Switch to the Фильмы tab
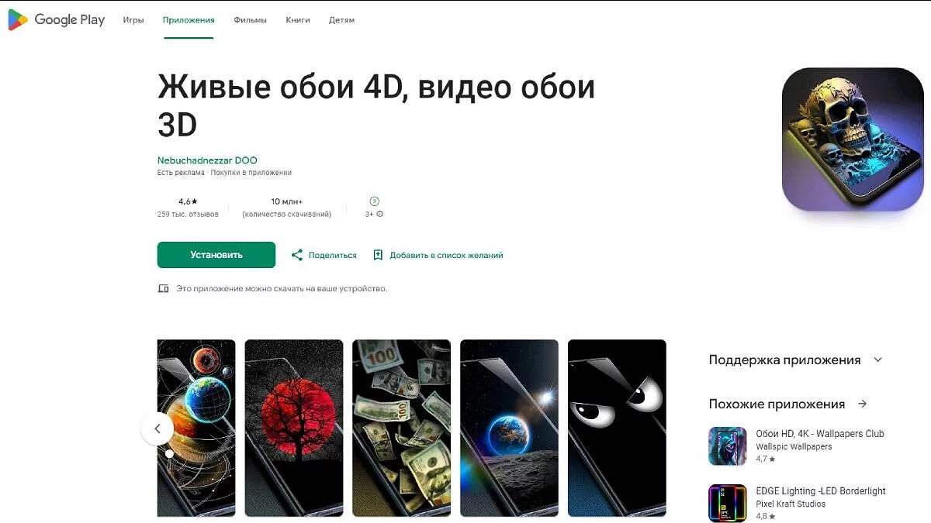This screenshot has width=931, height=523. point(250,20)
